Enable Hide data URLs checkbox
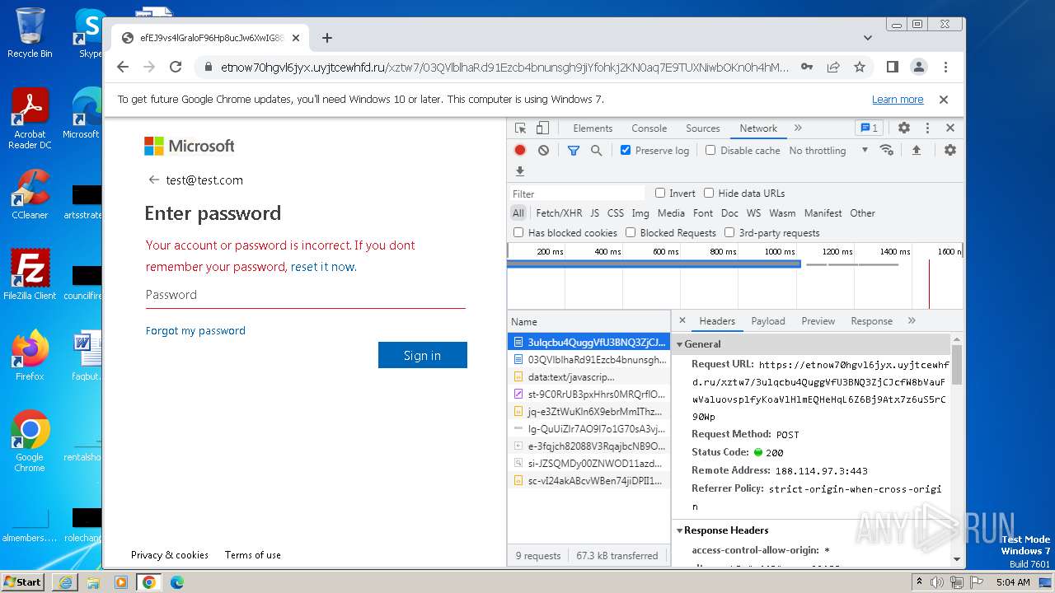Viewport: 1055px width, 593px height. pos(709,193)
